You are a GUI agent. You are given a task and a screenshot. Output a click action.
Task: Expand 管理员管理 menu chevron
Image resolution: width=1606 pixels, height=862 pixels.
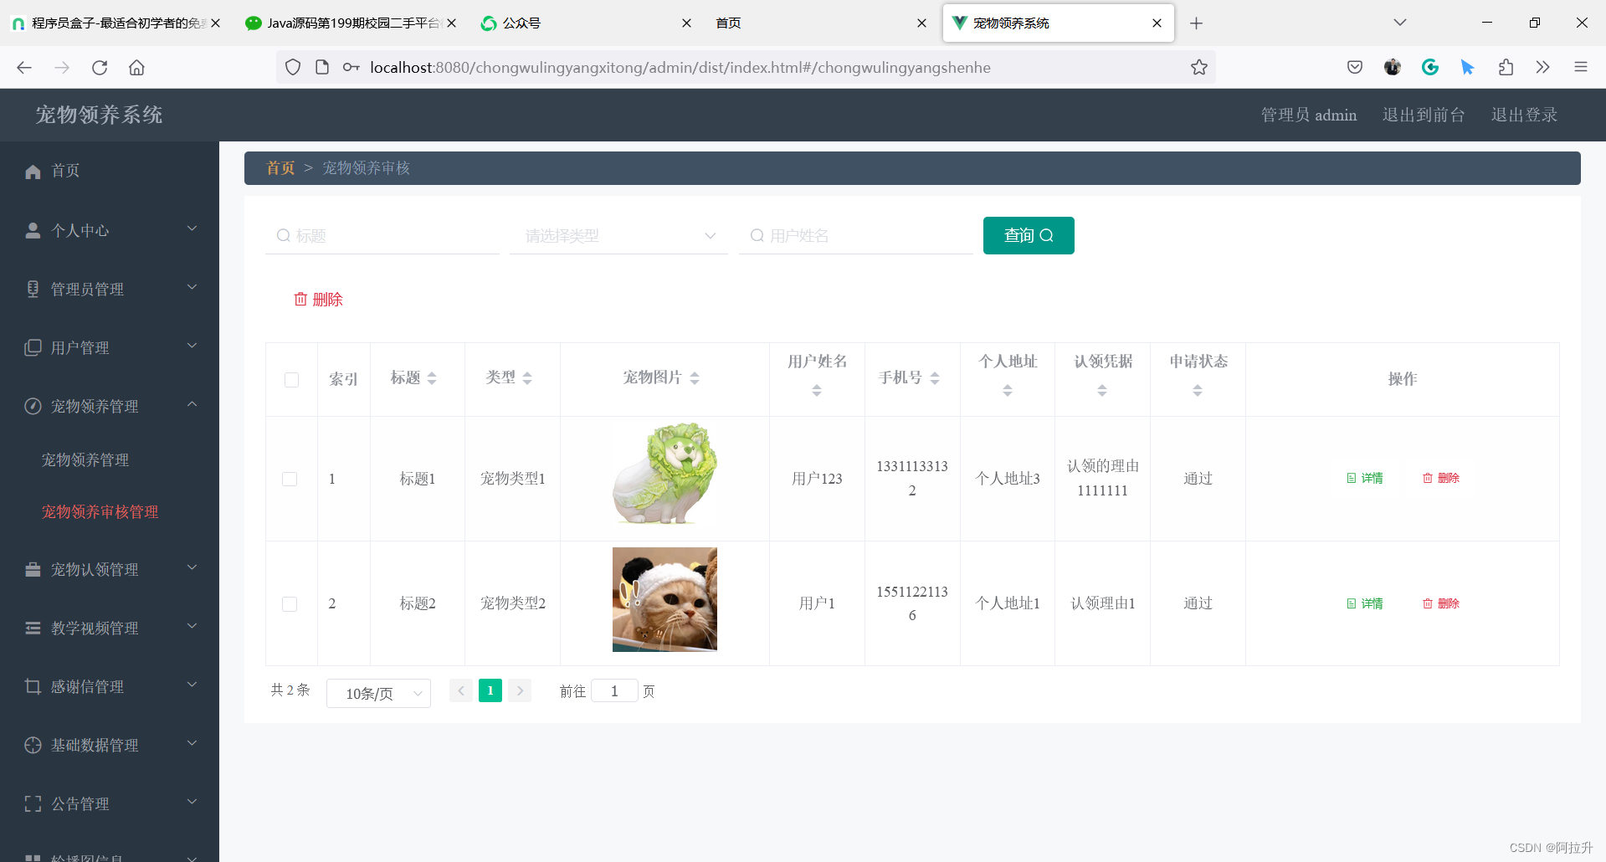pos(192,287)
